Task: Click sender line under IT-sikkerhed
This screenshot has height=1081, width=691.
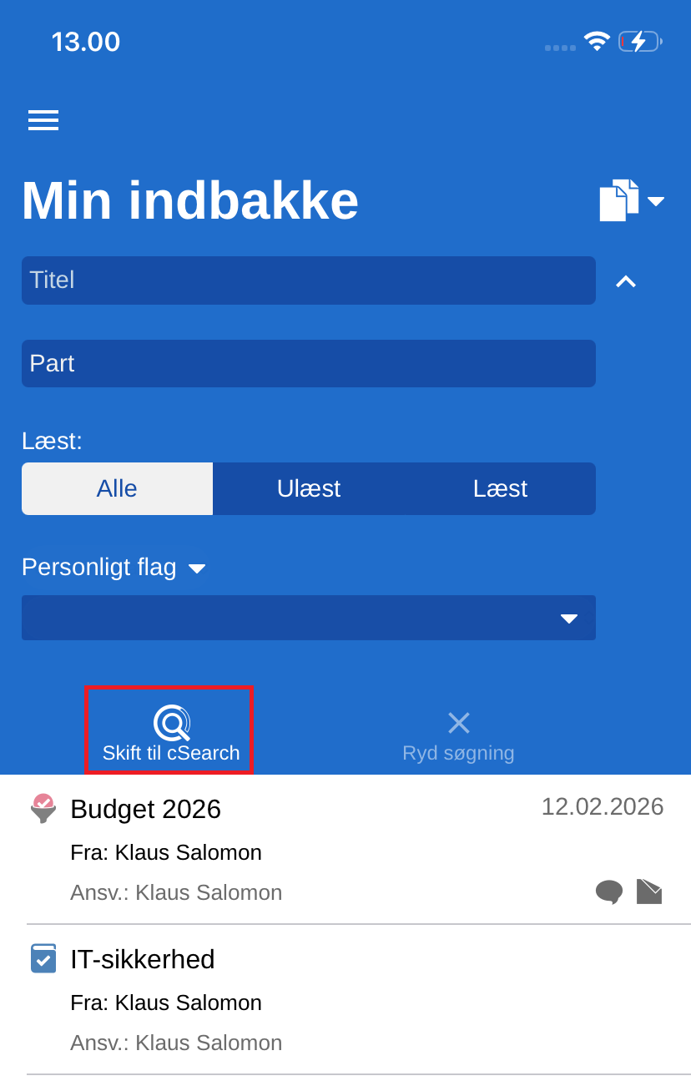Action: [x=166, y=1003]
